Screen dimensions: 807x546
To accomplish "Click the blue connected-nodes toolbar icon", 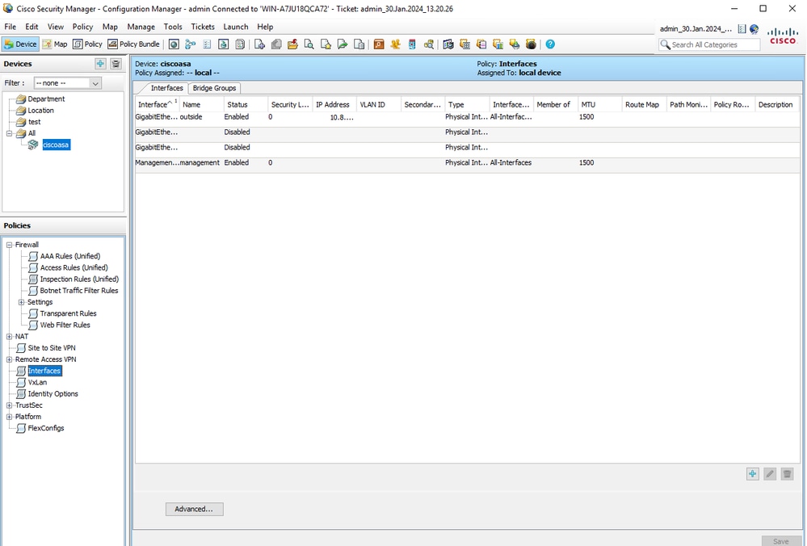I will [191, 44].
